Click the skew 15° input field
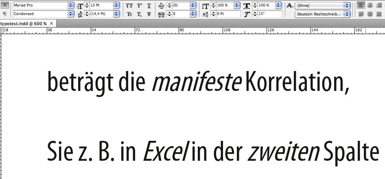The width and height of the screenshot is (385, 179). (x=269, y=14)
